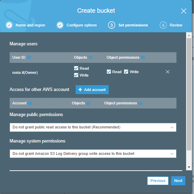Screen dimensions: 194x194
Task: Go to the Configure options step
Action: pos(77,25)
